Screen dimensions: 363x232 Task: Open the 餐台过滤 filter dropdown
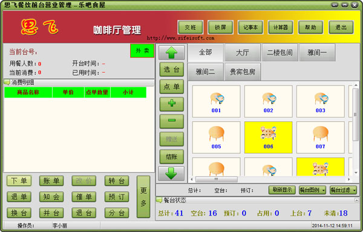point(343,190)
